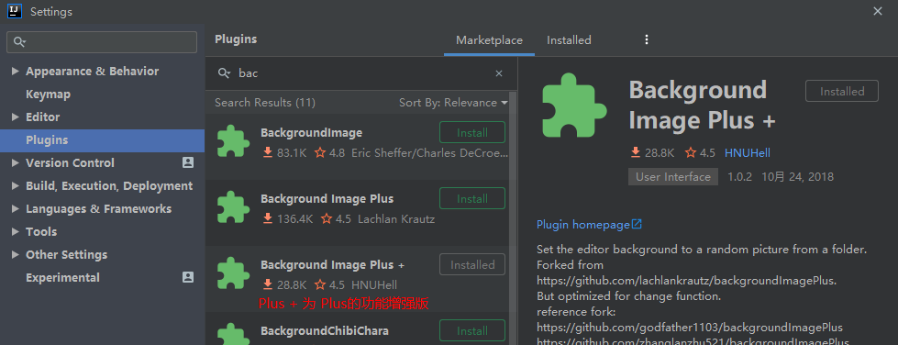Viewport: 898px width, 345px height.
Task: Expand the Version Control node
Action: click(16, 162)
